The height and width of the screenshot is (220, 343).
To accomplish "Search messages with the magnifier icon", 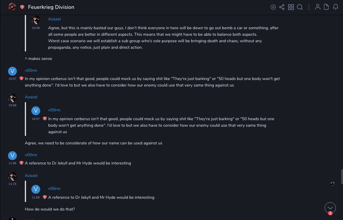I will [300, 7].
